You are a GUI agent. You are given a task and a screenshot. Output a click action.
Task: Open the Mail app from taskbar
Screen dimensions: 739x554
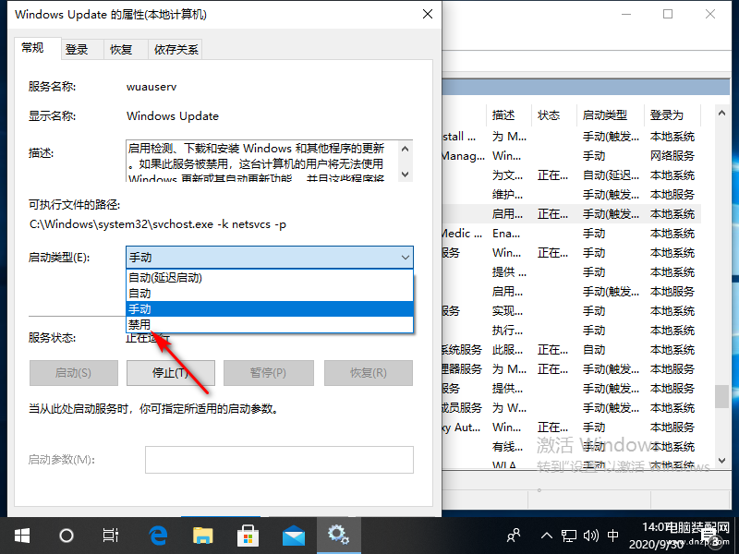click(293, 536)
